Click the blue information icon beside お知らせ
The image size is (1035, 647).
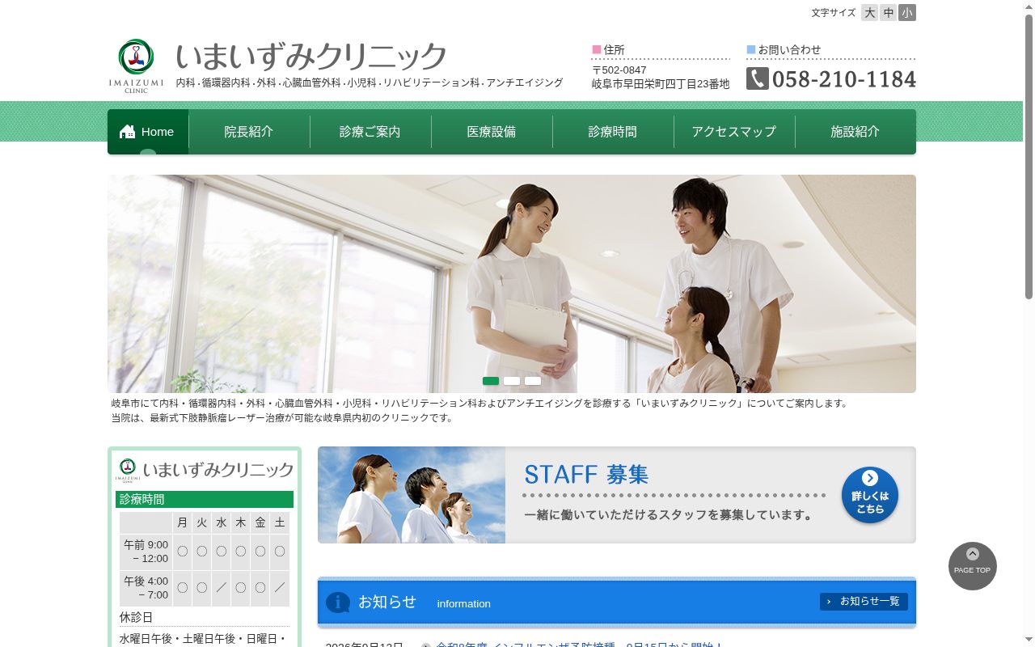click(x=337, y=603)
